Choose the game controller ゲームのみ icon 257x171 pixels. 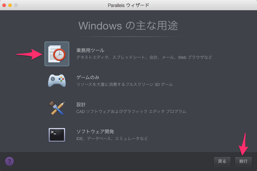pyautogui.click(x=57, y=81)
